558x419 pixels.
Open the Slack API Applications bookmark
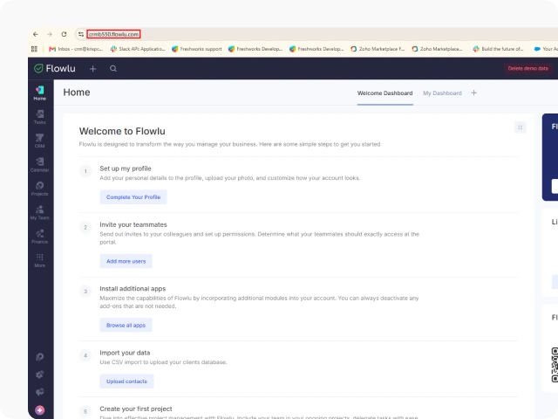(x=138, y=49)
